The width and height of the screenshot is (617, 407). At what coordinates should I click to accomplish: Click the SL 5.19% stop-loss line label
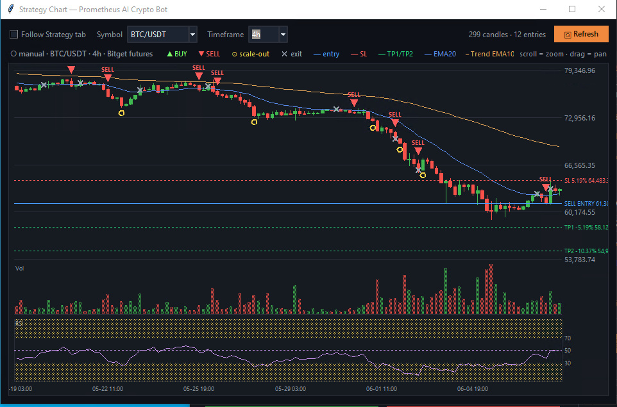pyautogui.click(x=586, y=181)
